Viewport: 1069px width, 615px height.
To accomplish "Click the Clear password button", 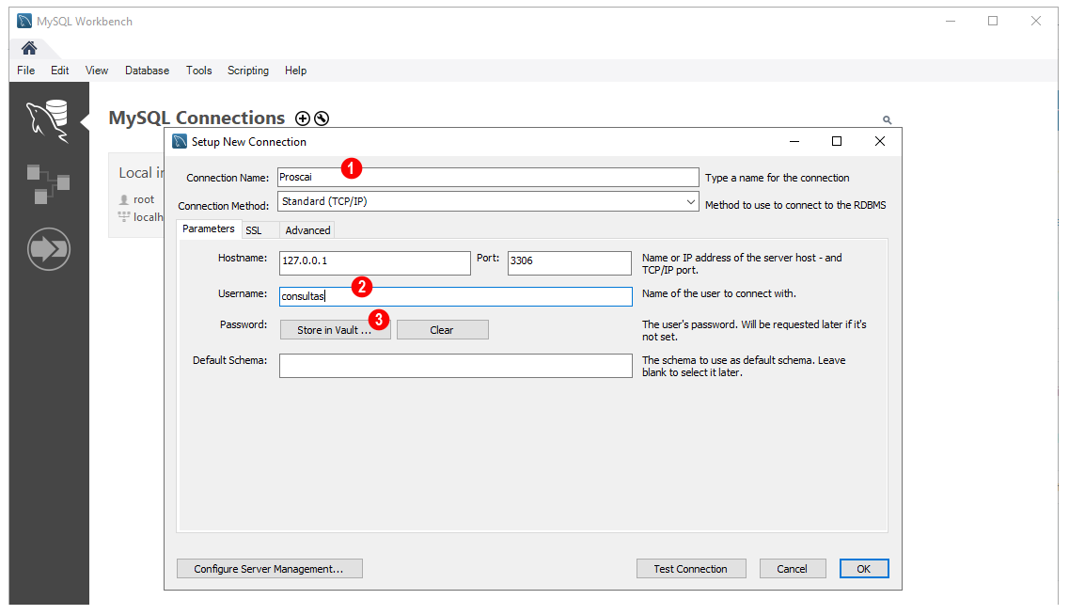I will coord(443,330).
